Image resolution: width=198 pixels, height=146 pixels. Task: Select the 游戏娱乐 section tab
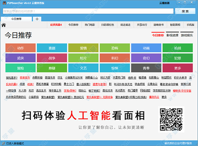click(x=187, y=35)
